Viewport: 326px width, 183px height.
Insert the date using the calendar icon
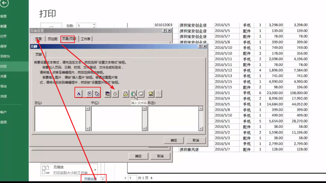point(107,94)
